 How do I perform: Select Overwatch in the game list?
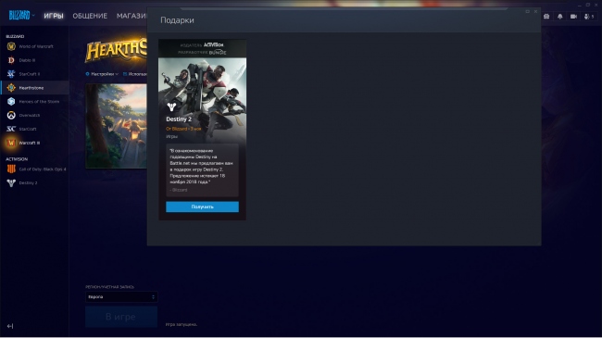[34, 115]
